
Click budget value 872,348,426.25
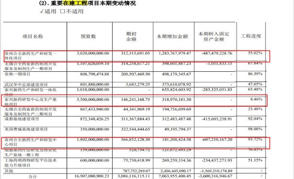click(x=95, y=119)
